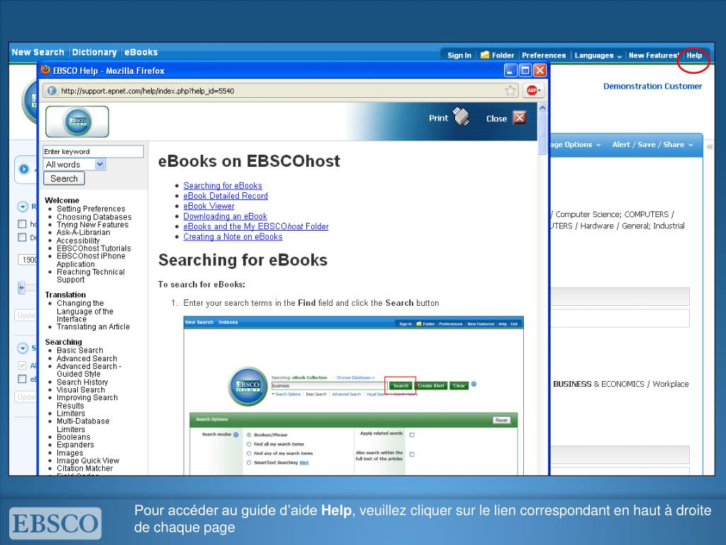Open EBSCOhost iPhone Application help topic
The width and height of the screenshot is (726, 545).
[x=91, y=260]
